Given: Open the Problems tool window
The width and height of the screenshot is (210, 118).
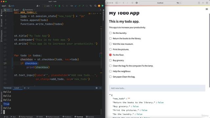Looking at the screenshot, I should pyautogui.click(x=67, y=117).
